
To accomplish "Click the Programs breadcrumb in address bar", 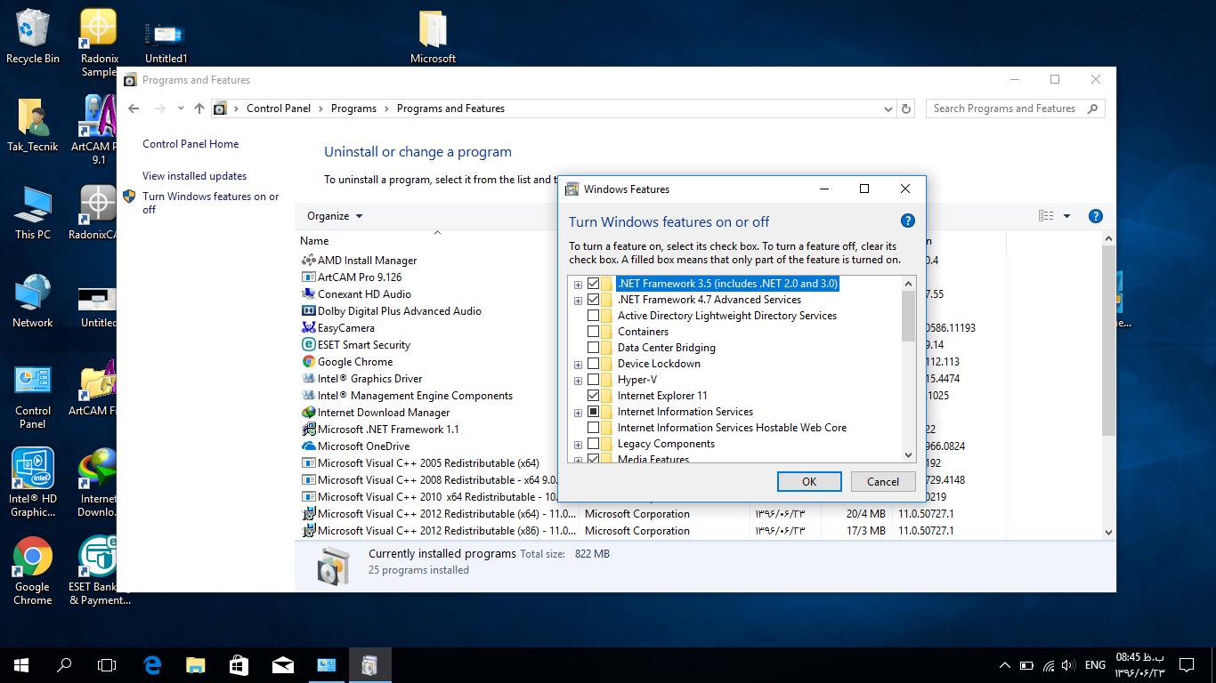I will tap(353, 108).
